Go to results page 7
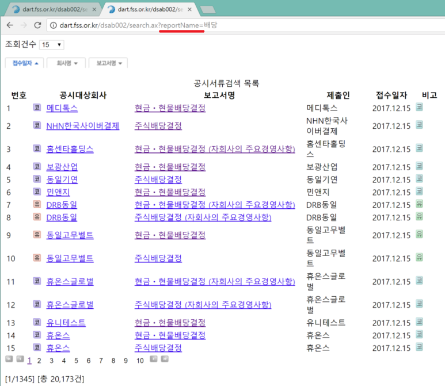 pos(101,361)
